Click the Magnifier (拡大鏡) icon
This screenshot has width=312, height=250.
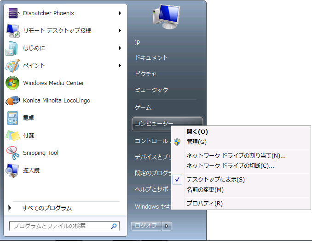[12, 170]
